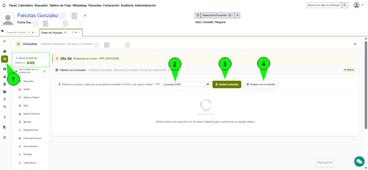The image size is (368, 170).
Task: Open the PDF file sidebar icon
Action: pyautogui.click(x=5, y=127)
